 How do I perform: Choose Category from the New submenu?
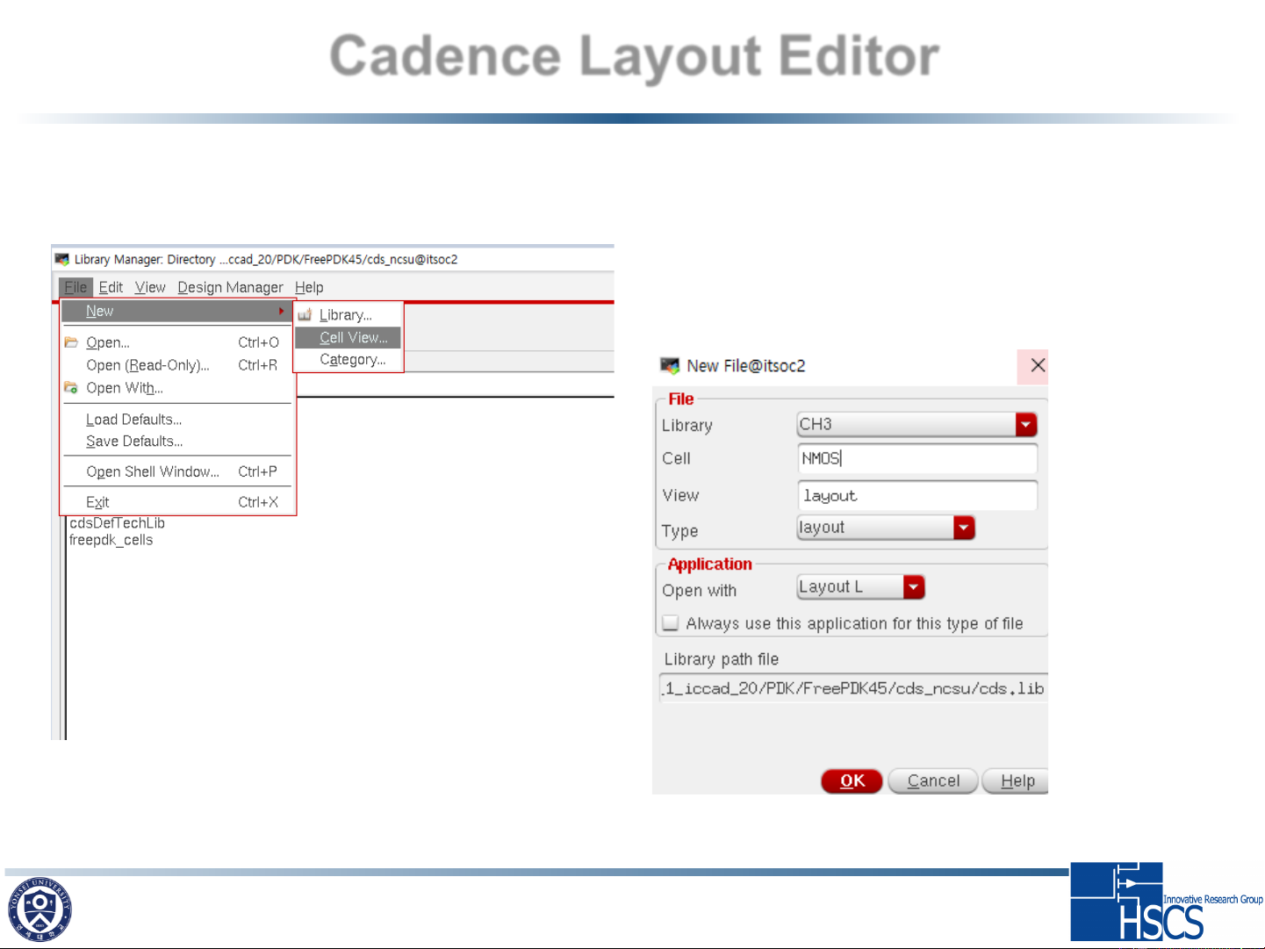[x=352, y=360]
